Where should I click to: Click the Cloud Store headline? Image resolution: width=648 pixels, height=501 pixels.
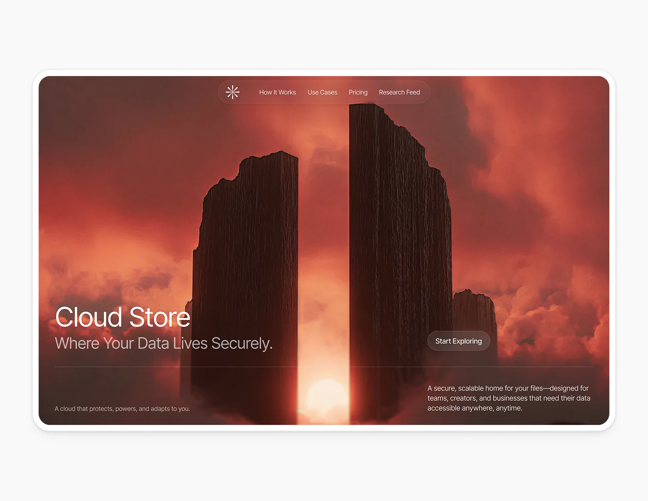click(x=122, y=317)
